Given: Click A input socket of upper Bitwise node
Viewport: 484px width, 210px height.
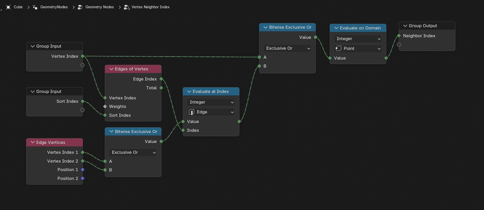Looking at the screenshot, I should (x=259, y=57).
